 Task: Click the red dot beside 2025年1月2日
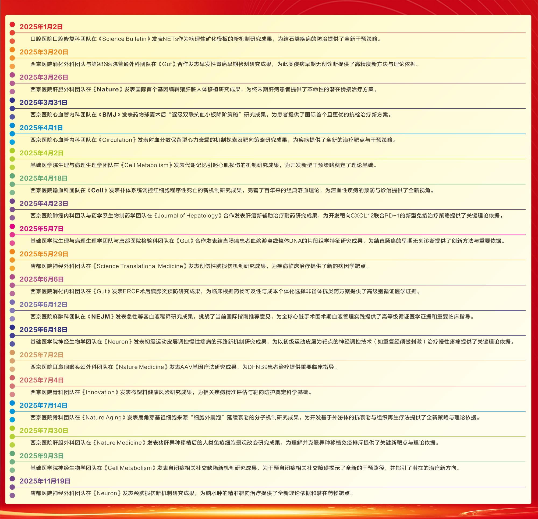pyautogui.click(x=12, y=24)
